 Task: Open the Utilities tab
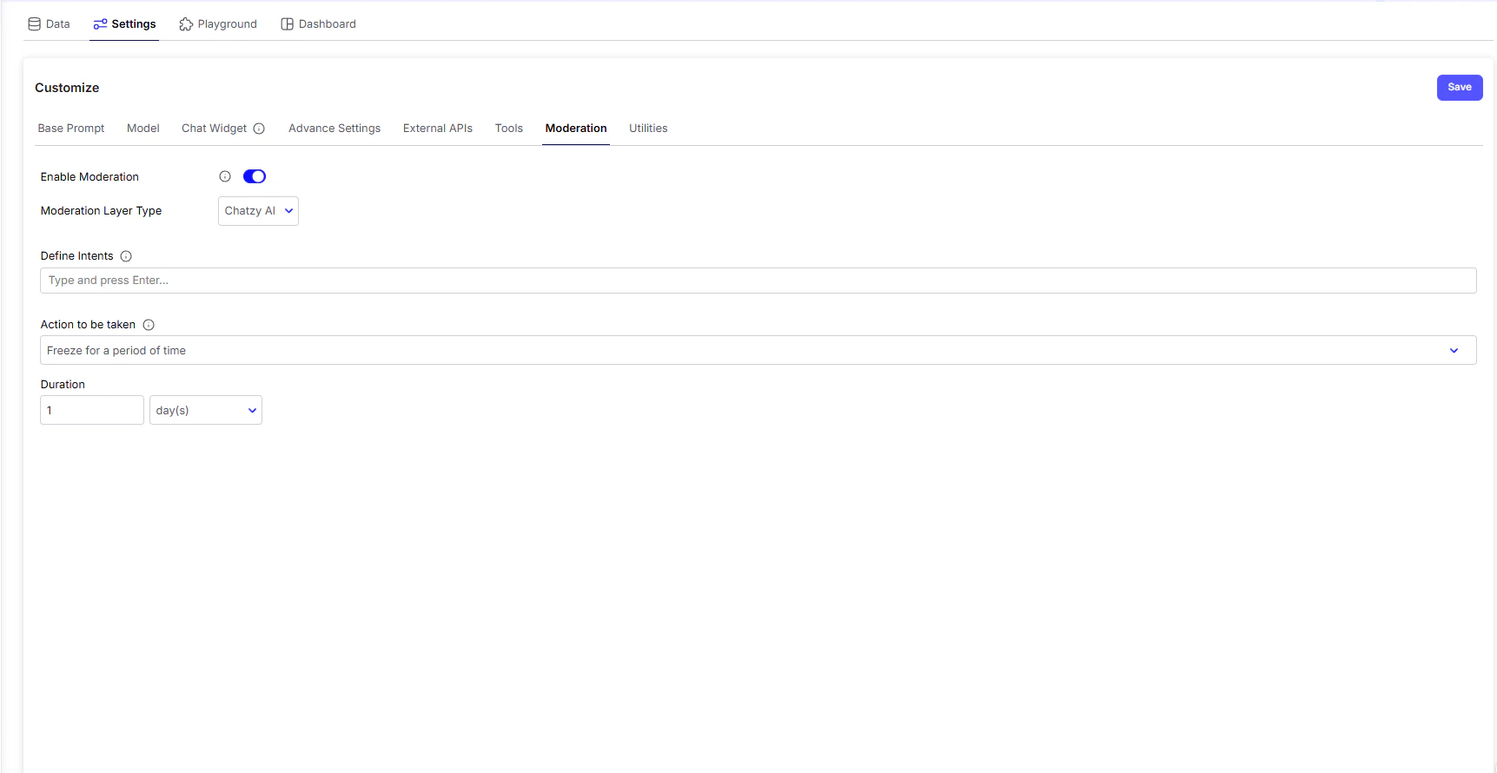pos(648,129)
